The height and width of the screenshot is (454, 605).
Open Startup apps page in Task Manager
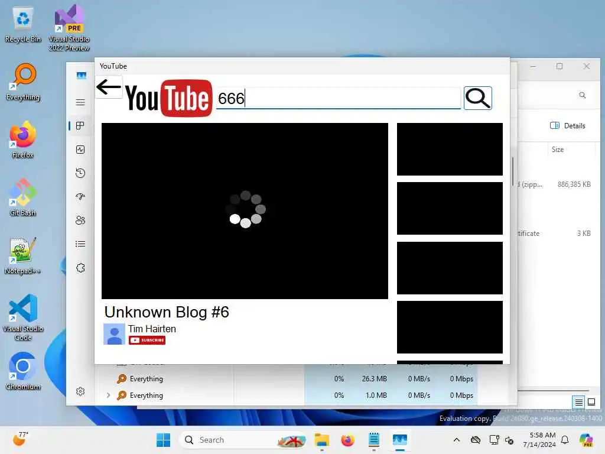pyautogui.click(x=80, y=197)
